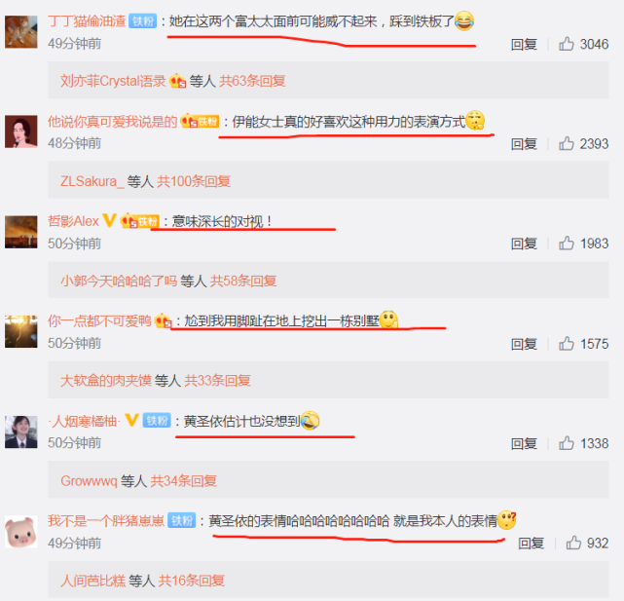Like 哲影Alex's comment with 1983 likes
The width and height of the screenshot is (624, 601).
point(567,244)
